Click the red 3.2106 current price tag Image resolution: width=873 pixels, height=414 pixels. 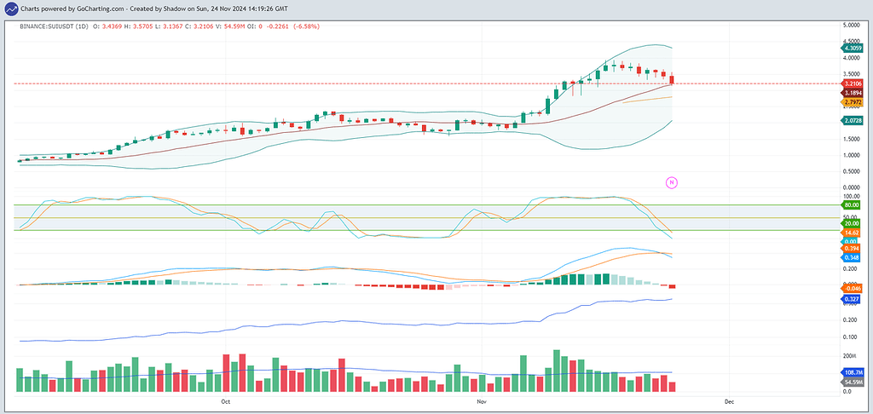(853, 83)
